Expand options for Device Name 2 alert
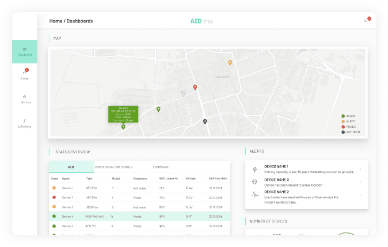This screenshot has width=388, height=247. [360, 195]
